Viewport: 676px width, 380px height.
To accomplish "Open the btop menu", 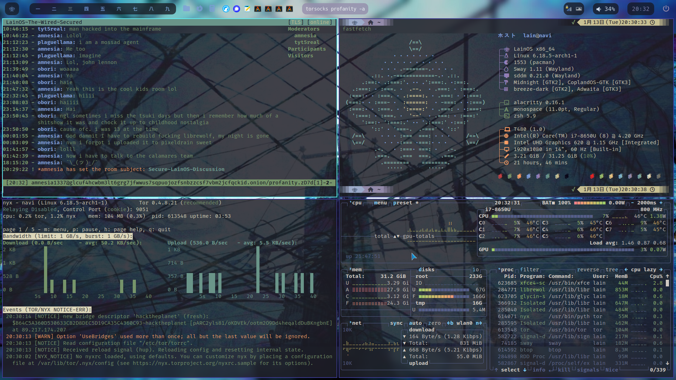I will click(380, 203).
